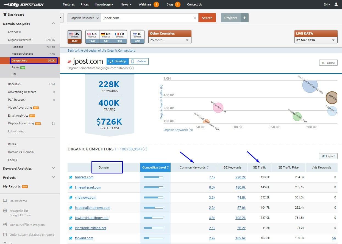Open jewishvirtuallibrary.org external link icon
342x244 pixels.
(x=71, y=218)
